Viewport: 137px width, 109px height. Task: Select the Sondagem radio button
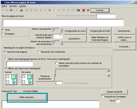(3, 34)
